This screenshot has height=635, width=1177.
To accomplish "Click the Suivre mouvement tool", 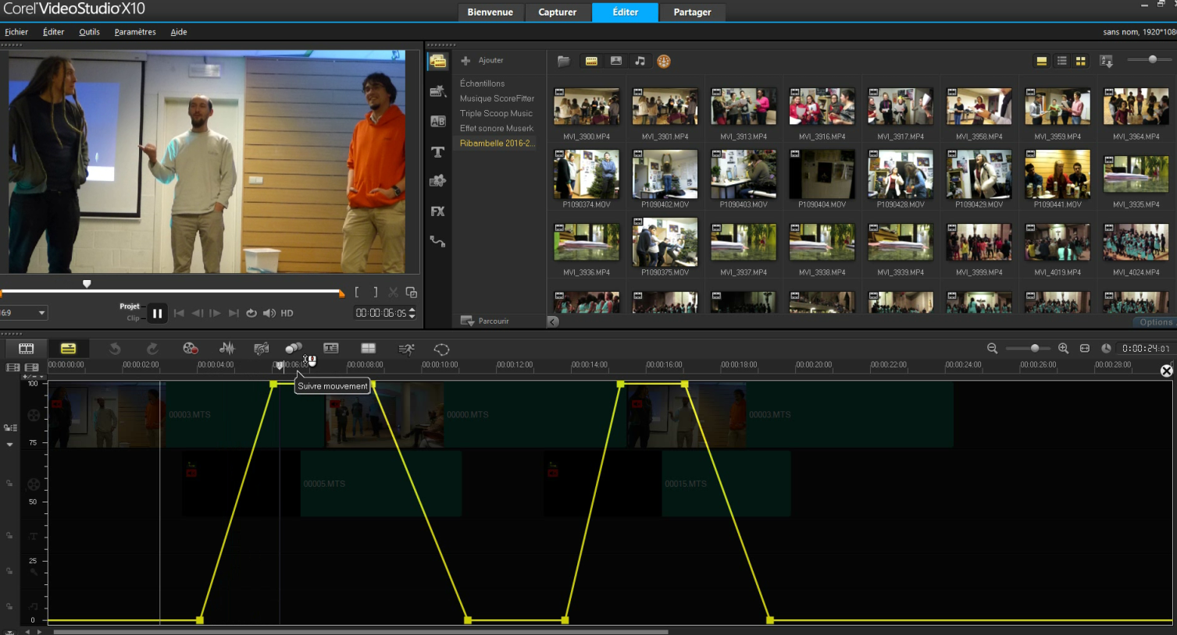I will (294, 349).
